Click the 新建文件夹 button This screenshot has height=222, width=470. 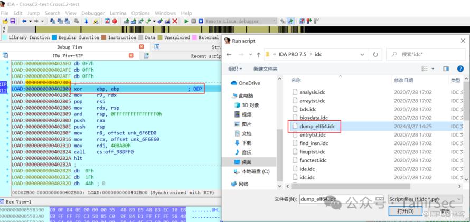pos(265,69)
